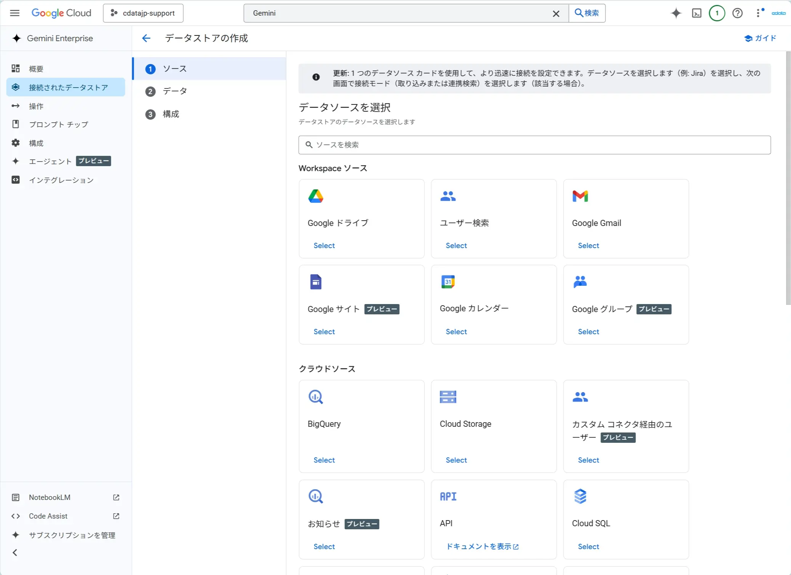Open the three-dot more options menu
This screenshot has height=575, width=791.
point(758,13)
